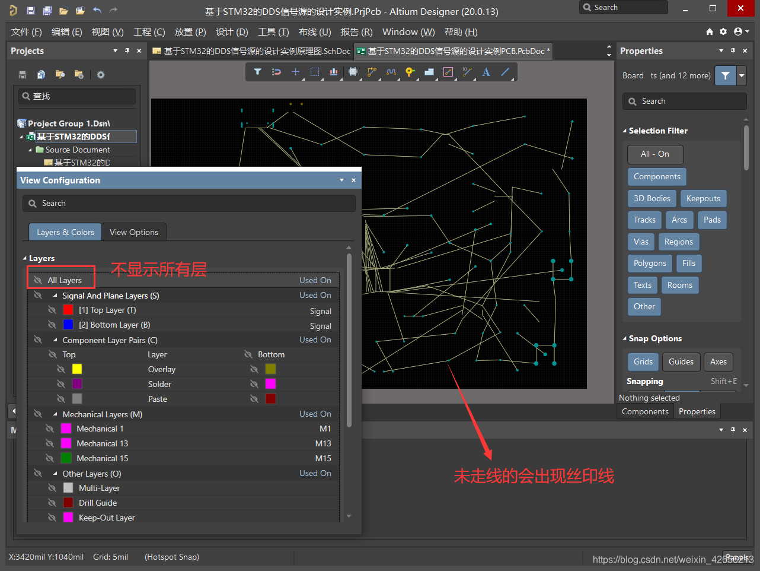Collapse the Other Layers group

tap(55, 474)
